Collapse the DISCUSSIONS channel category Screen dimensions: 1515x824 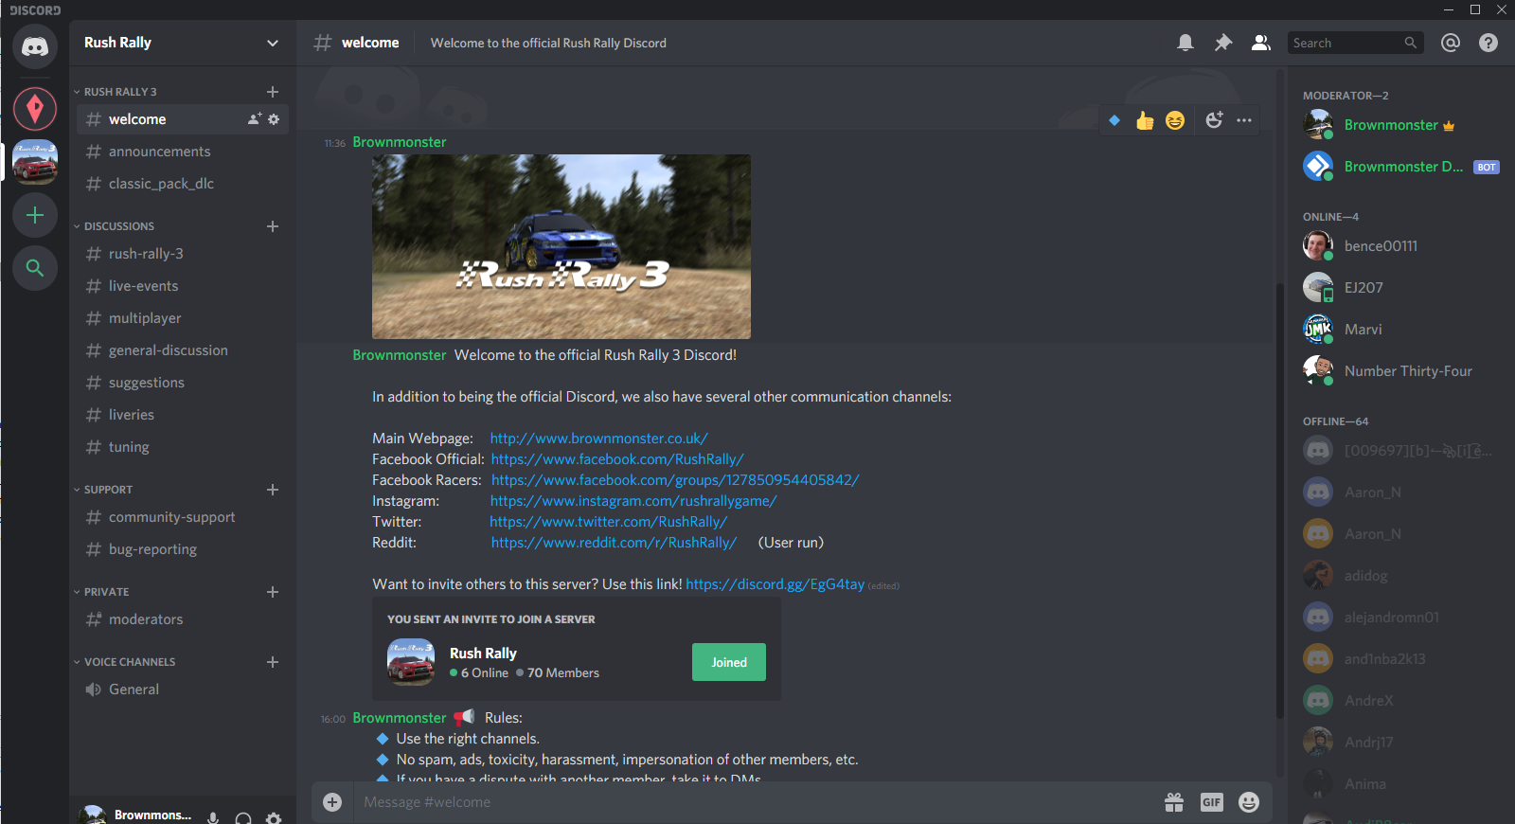coord(118,226)
